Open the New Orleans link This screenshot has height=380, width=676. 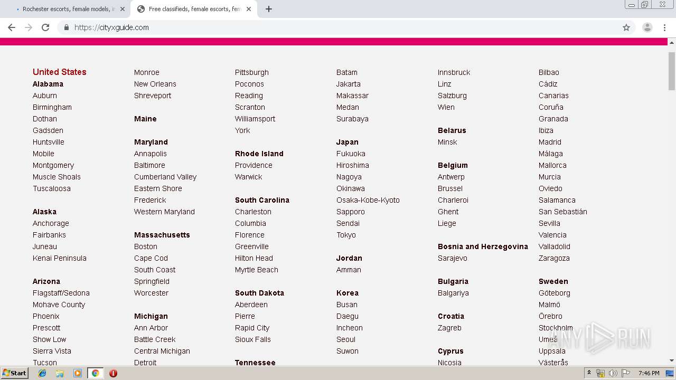(155, 84)
